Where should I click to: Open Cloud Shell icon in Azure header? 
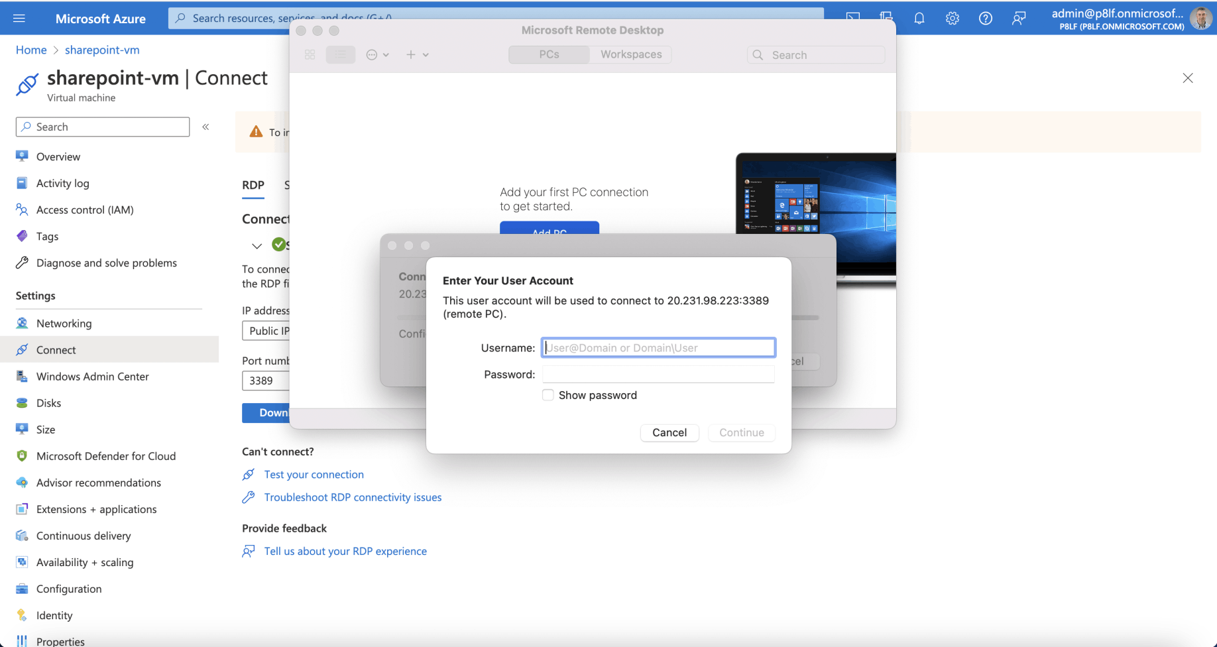pos(852,19)
